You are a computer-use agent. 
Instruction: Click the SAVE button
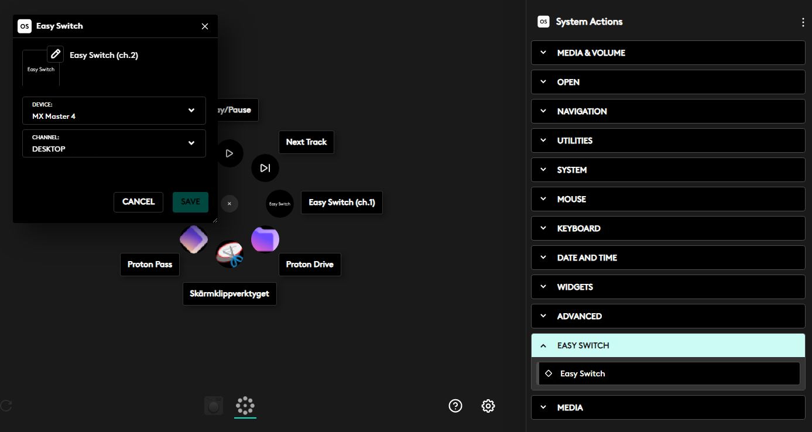(x=190, y=201)
